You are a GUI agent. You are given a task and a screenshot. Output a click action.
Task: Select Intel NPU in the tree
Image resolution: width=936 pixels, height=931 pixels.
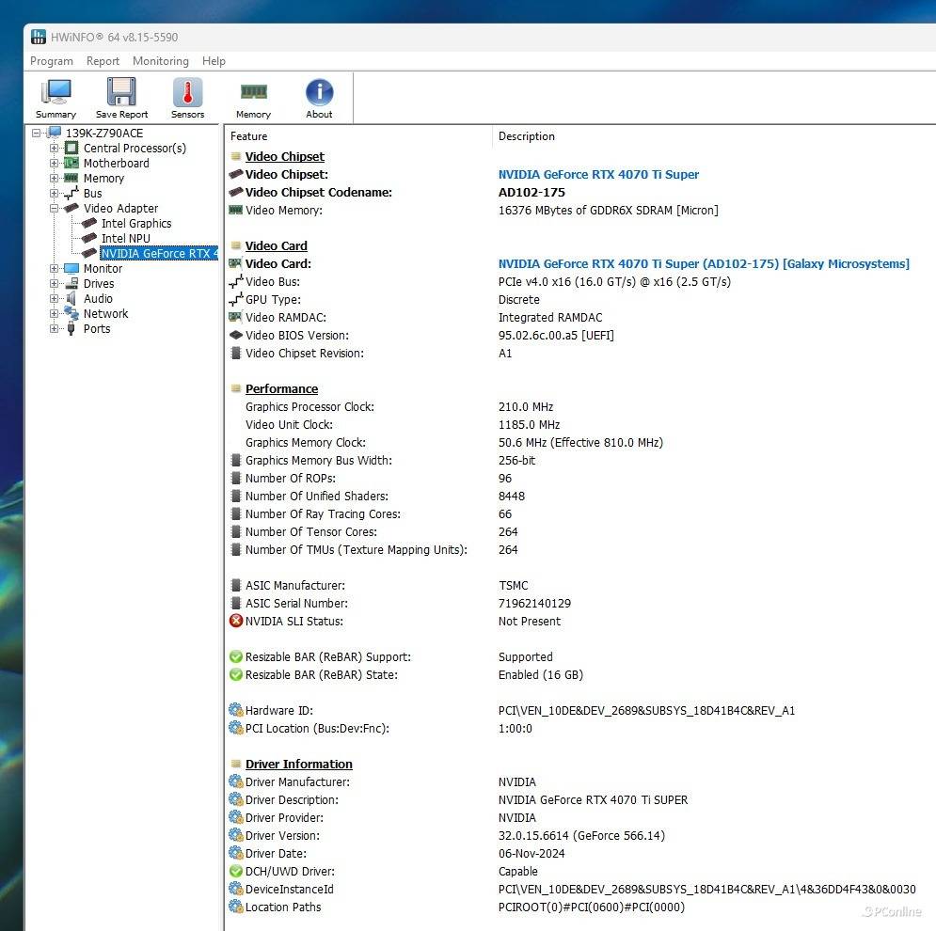[x=125, y=239]
